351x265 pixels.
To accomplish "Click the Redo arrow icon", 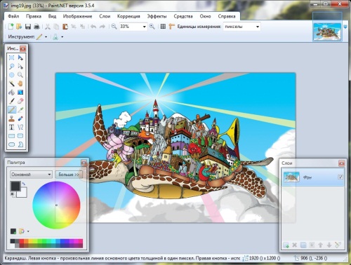I will pos(102,27).
